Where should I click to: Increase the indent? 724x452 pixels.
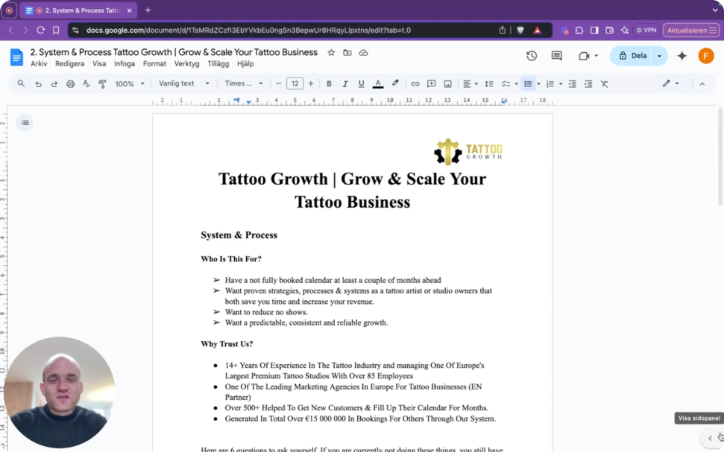[x=588, y=84]
